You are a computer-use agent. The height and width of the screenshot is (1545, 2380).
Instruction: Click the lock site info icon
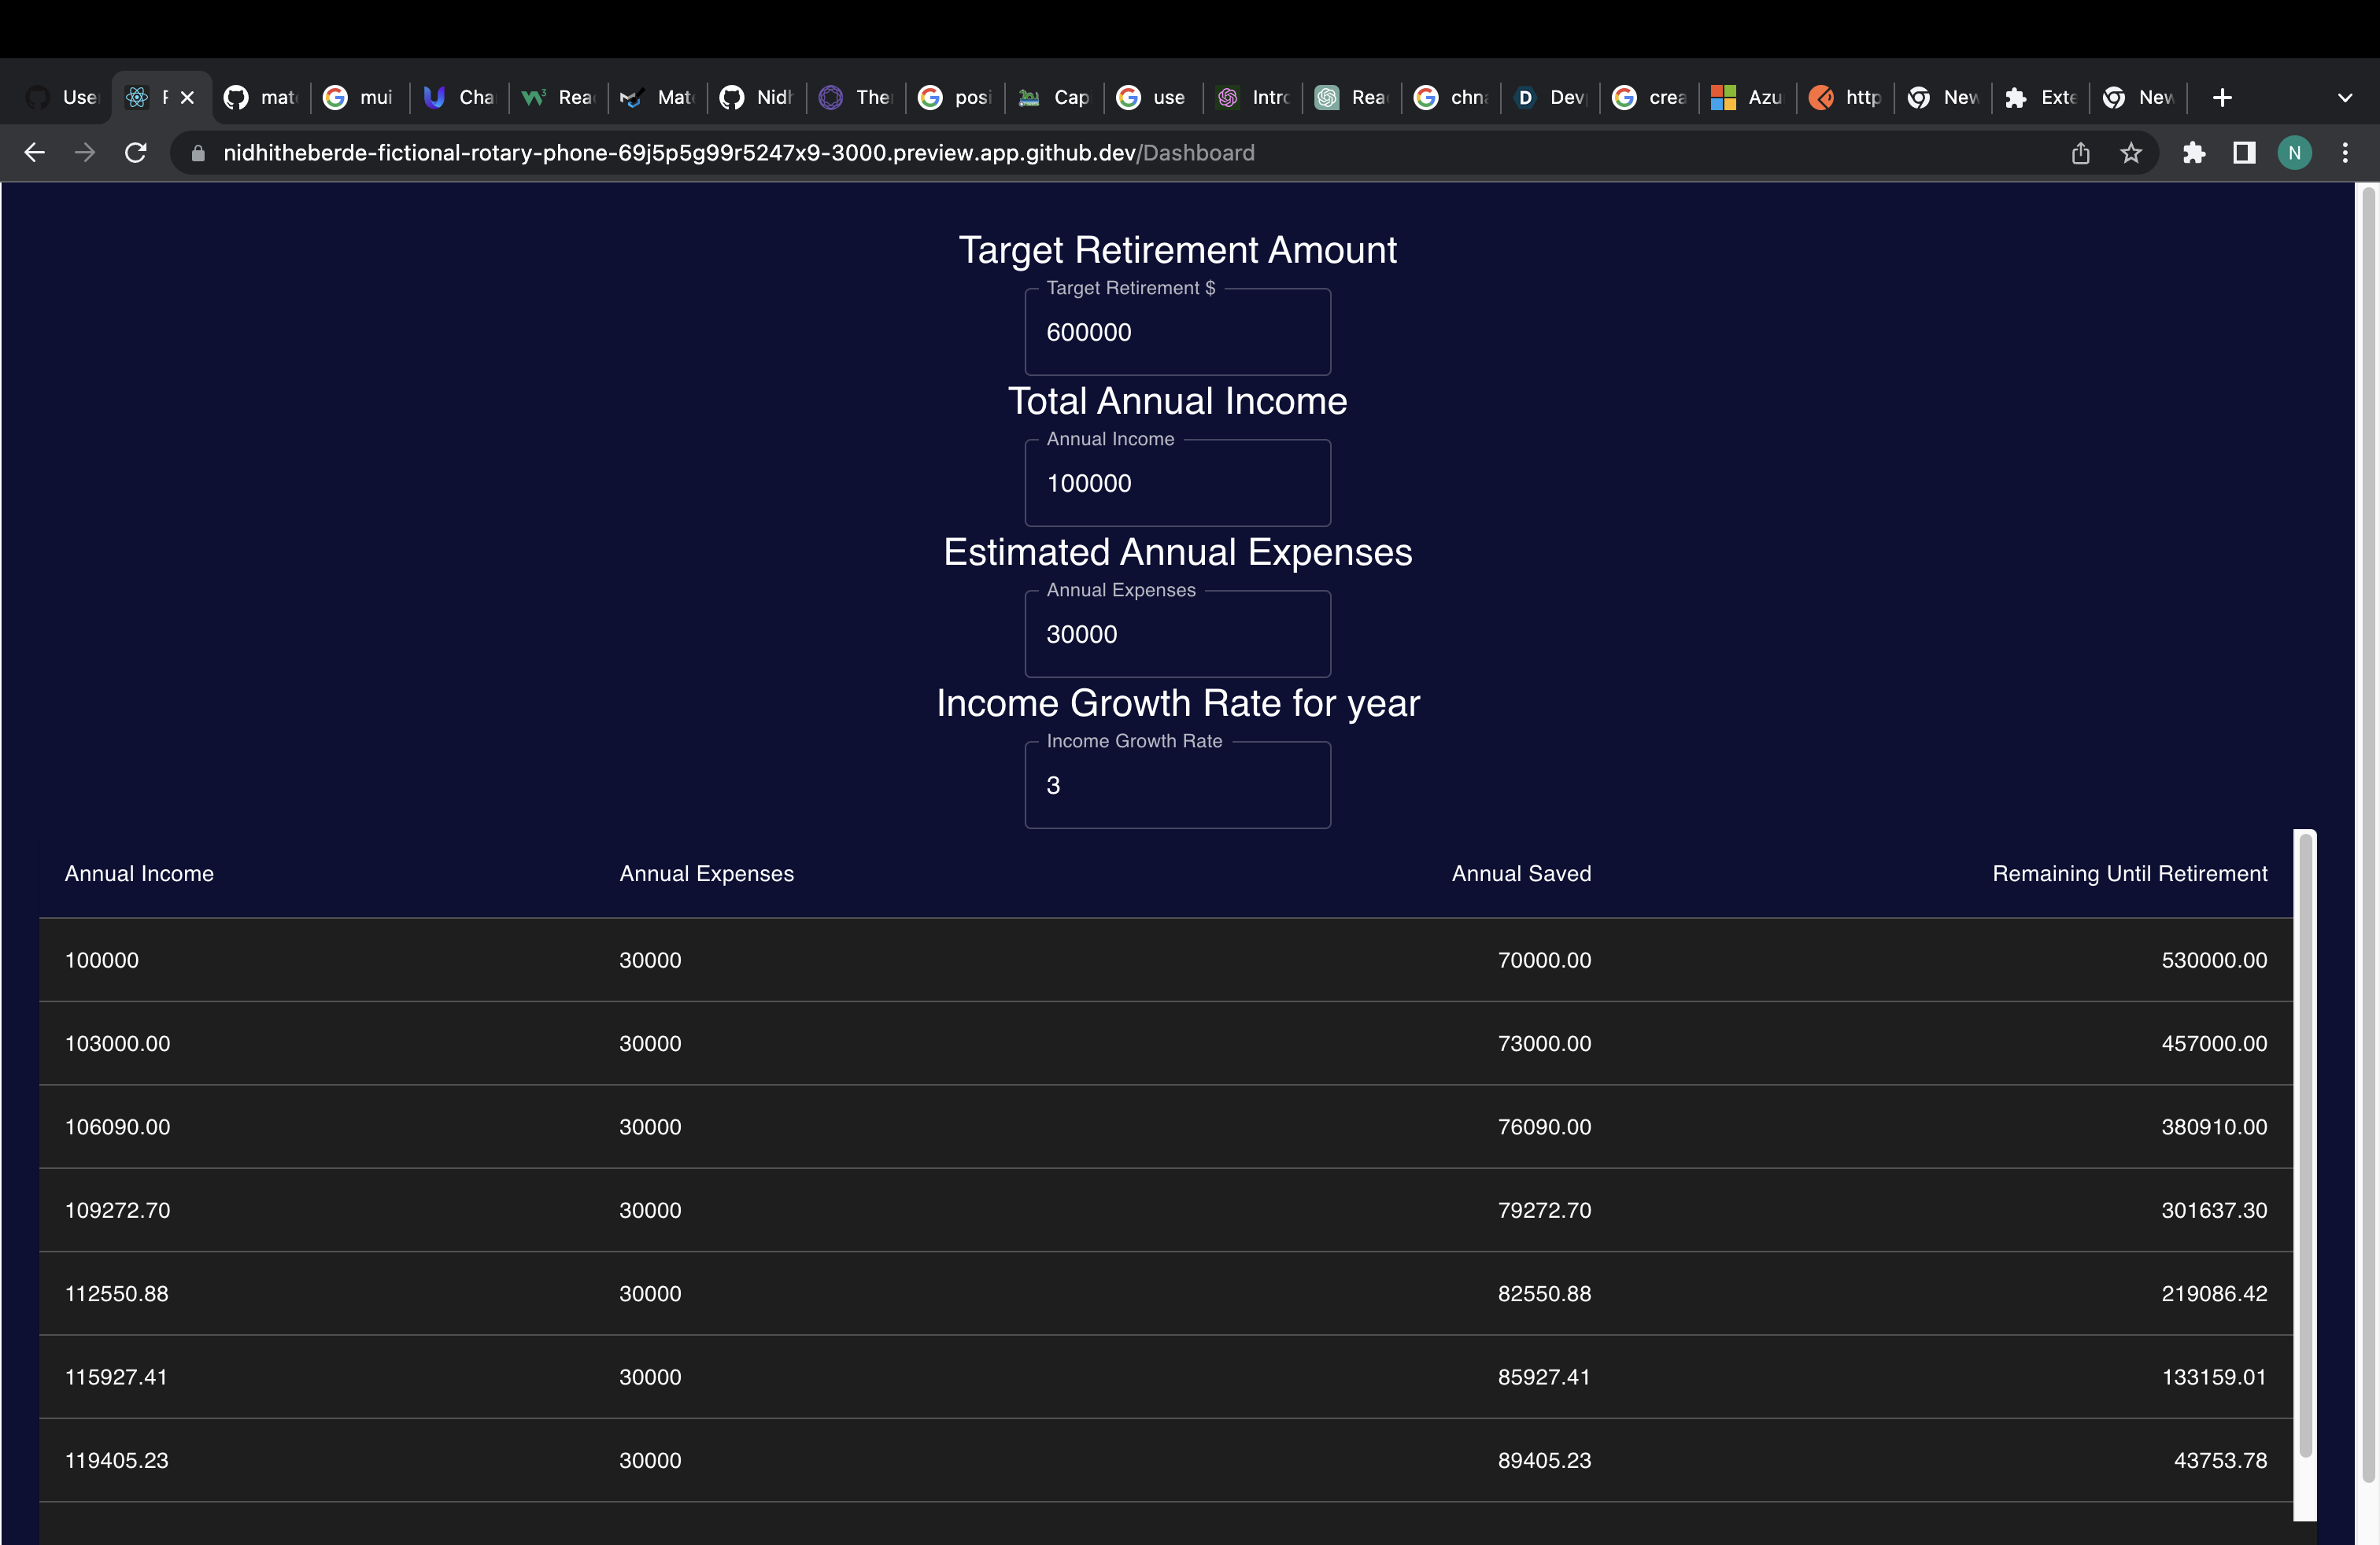198,153
